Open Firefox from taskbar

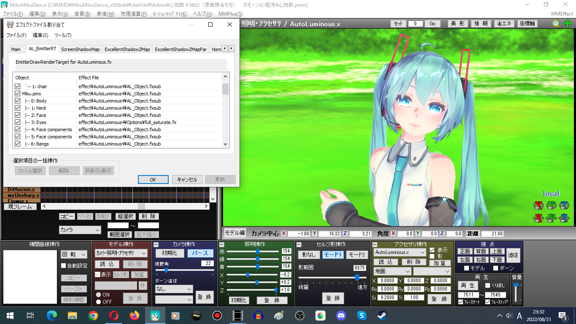tap(135, 315)
